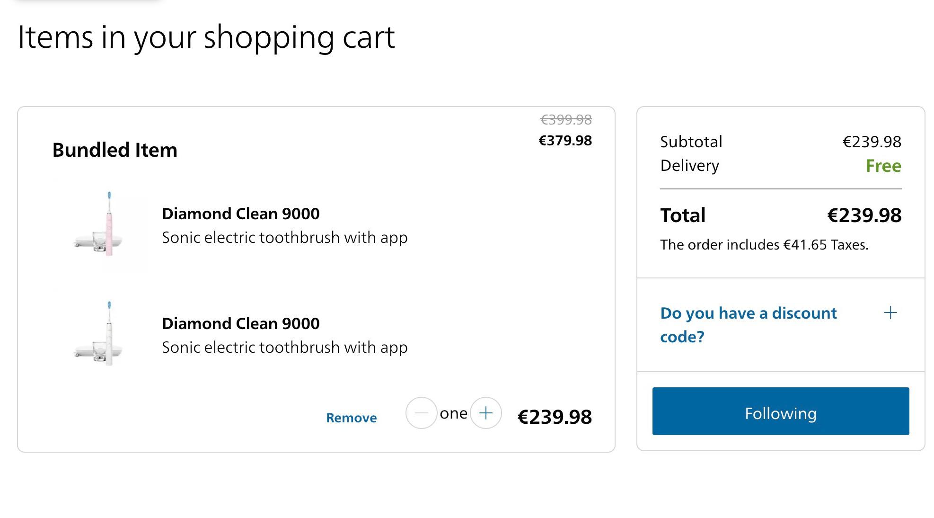Image resolution: width=934 pixels, height=518 pixels.
Task: Click the Following checkout button
Action: [x=781, y=411]
